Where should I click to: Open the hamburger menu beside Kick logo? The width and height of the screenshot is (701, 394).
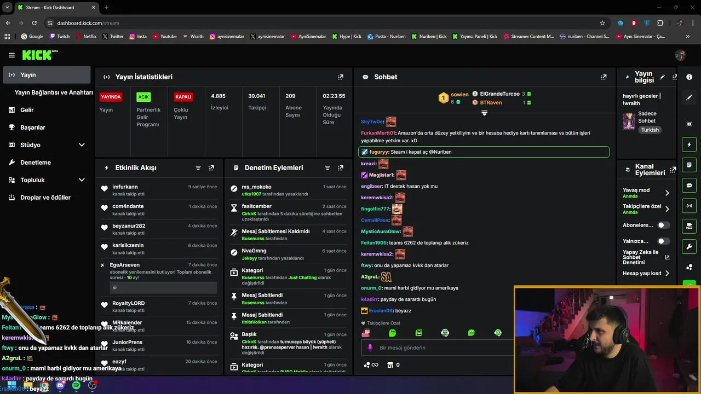12,55
